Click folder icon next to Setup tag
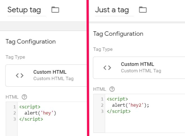Viewport: 185px width, 136px height. coord(55,10)
